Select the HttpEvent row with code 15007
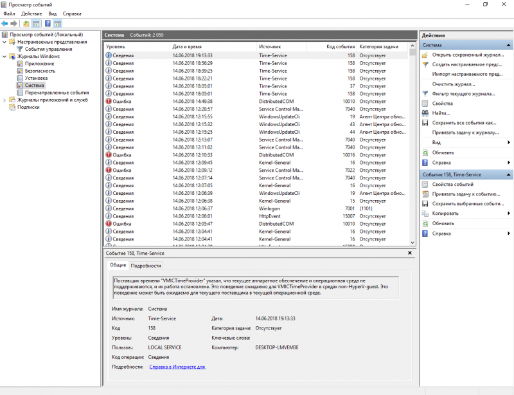The width and height of the screenshot is (514, 395). click(x=256, y=216)
